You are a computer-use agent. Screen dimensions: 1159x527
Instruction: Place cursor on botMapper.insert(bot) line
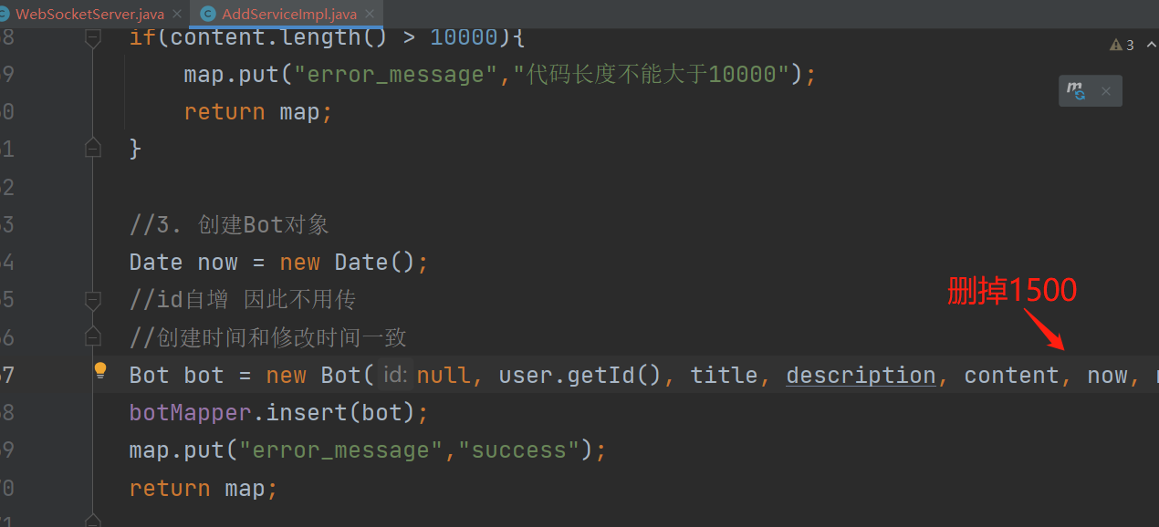pos(279,413)
